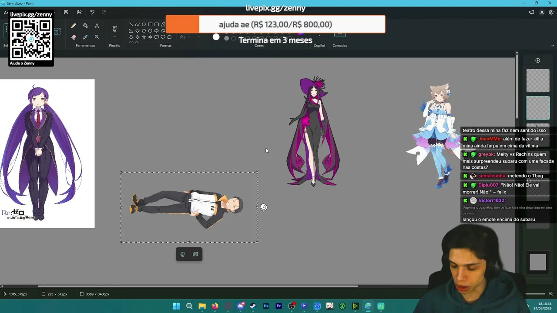Open the Windows Start menu
Viewport: 557px width, 313px height.
click(176, 306)
